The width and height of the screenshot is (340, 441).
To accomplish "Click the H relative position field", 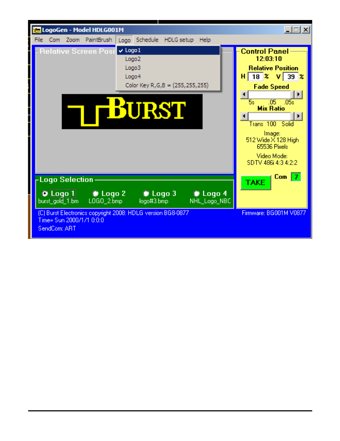I will (256, 77).
